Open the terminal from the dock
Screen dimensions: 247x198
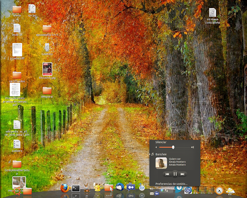click(76, 188)
